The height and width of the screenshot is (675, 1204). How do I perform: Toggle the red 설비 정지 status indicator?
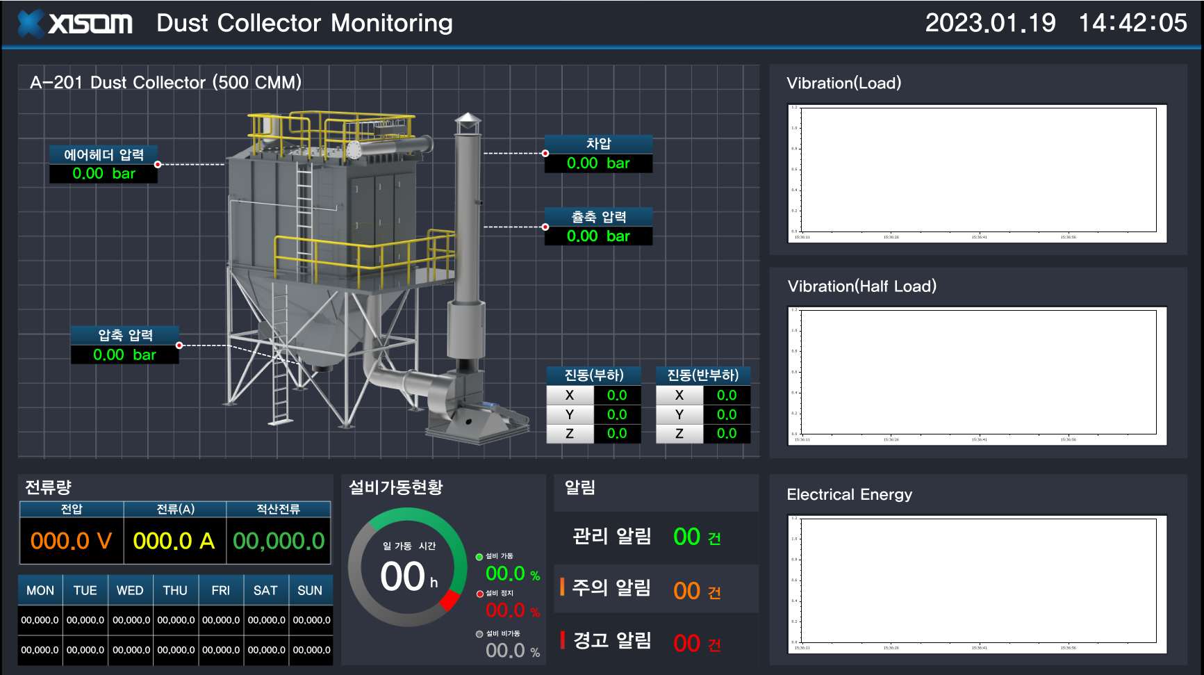[x=480, y=594]
